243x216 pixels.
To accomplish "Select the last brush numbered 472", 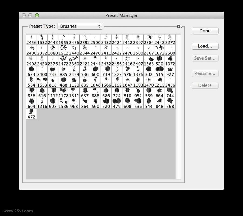I will click(32, 114).
